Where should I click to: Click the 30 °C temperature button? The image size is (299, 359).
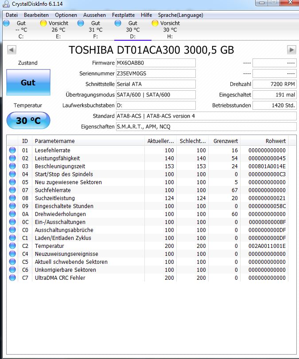[28, 120]
